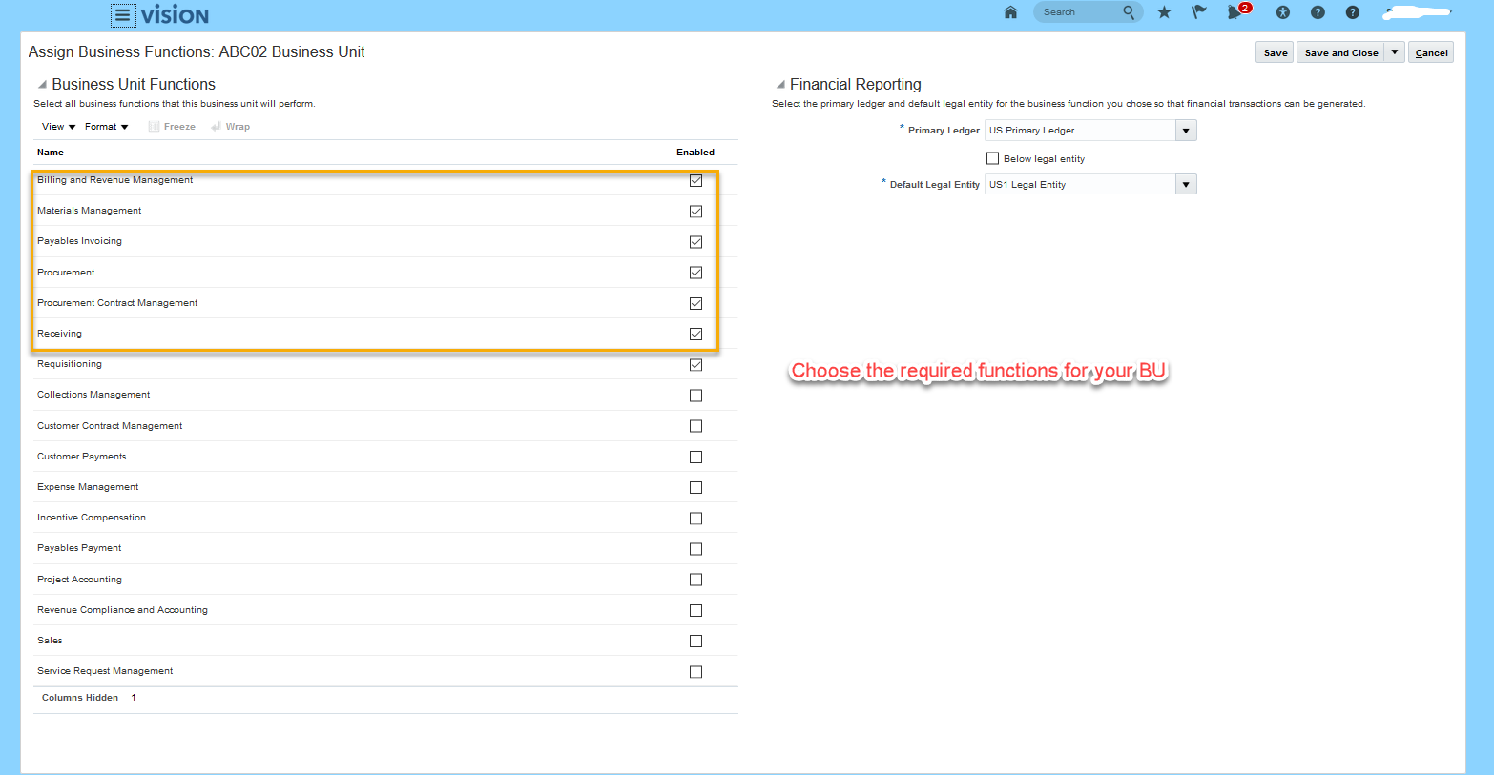This screenshot has width=1494, height=775.
Task: Click the Home icon
Action: click(1010, 12)
